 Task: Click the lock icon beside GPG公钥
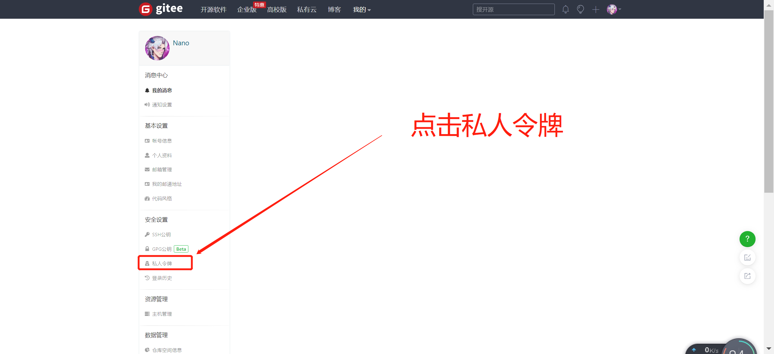pyautogui.click(x=147, y=249)
